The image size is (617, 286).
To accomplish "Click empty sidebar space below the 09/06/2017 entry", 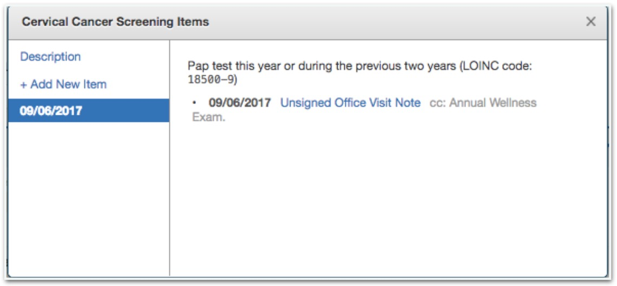I will pyautogui.click(x=89, y=197).
